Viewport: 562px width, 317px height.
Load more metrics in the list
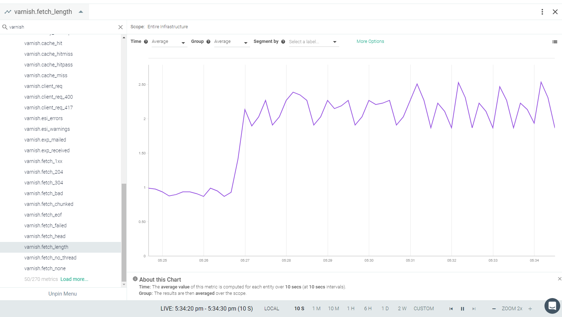74,279
